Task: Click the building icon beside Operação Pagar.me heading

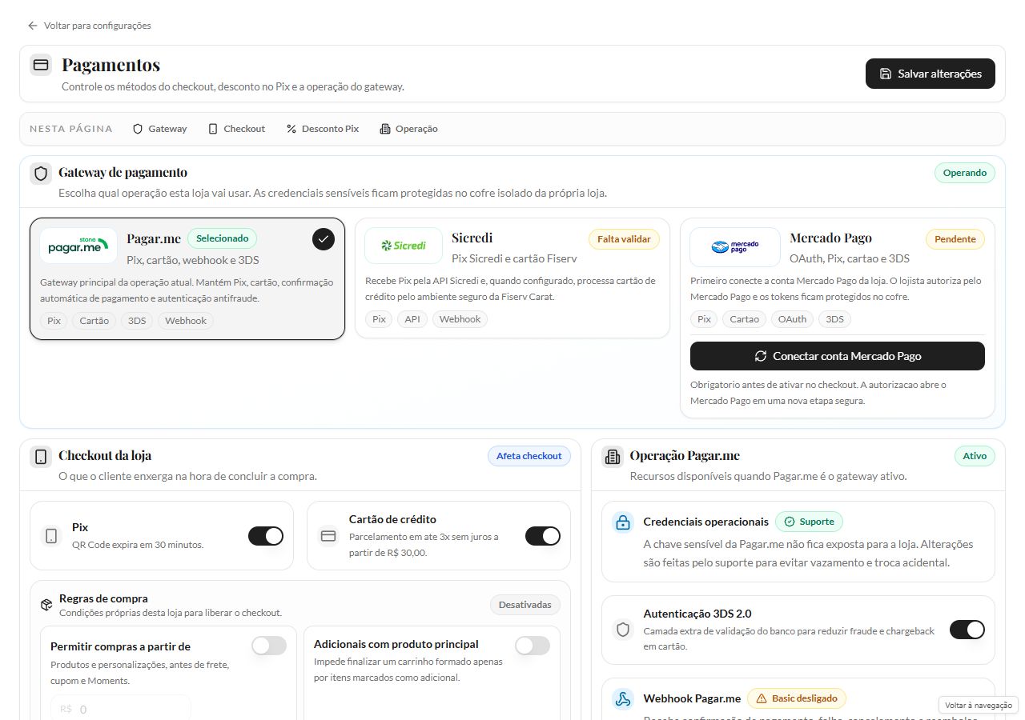Action: coord(613,457)
